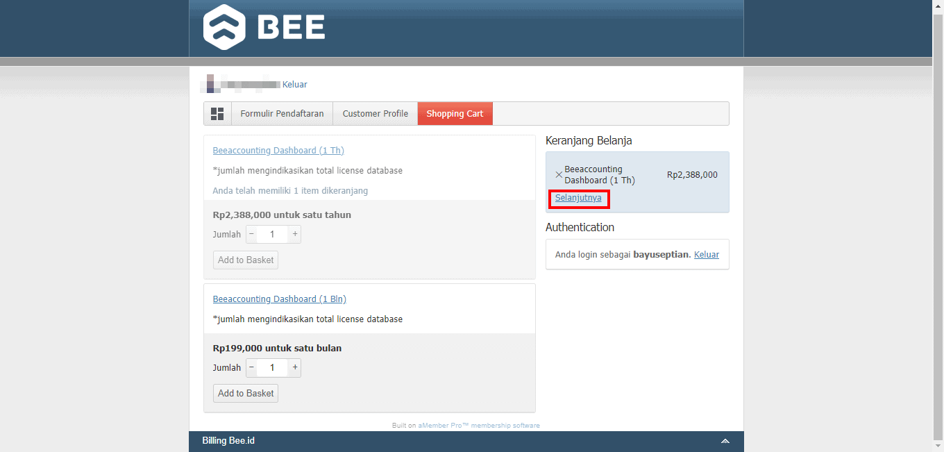Click the Keluar link beside the username
This screenshot has width=944, height=452.
point(294,85)
